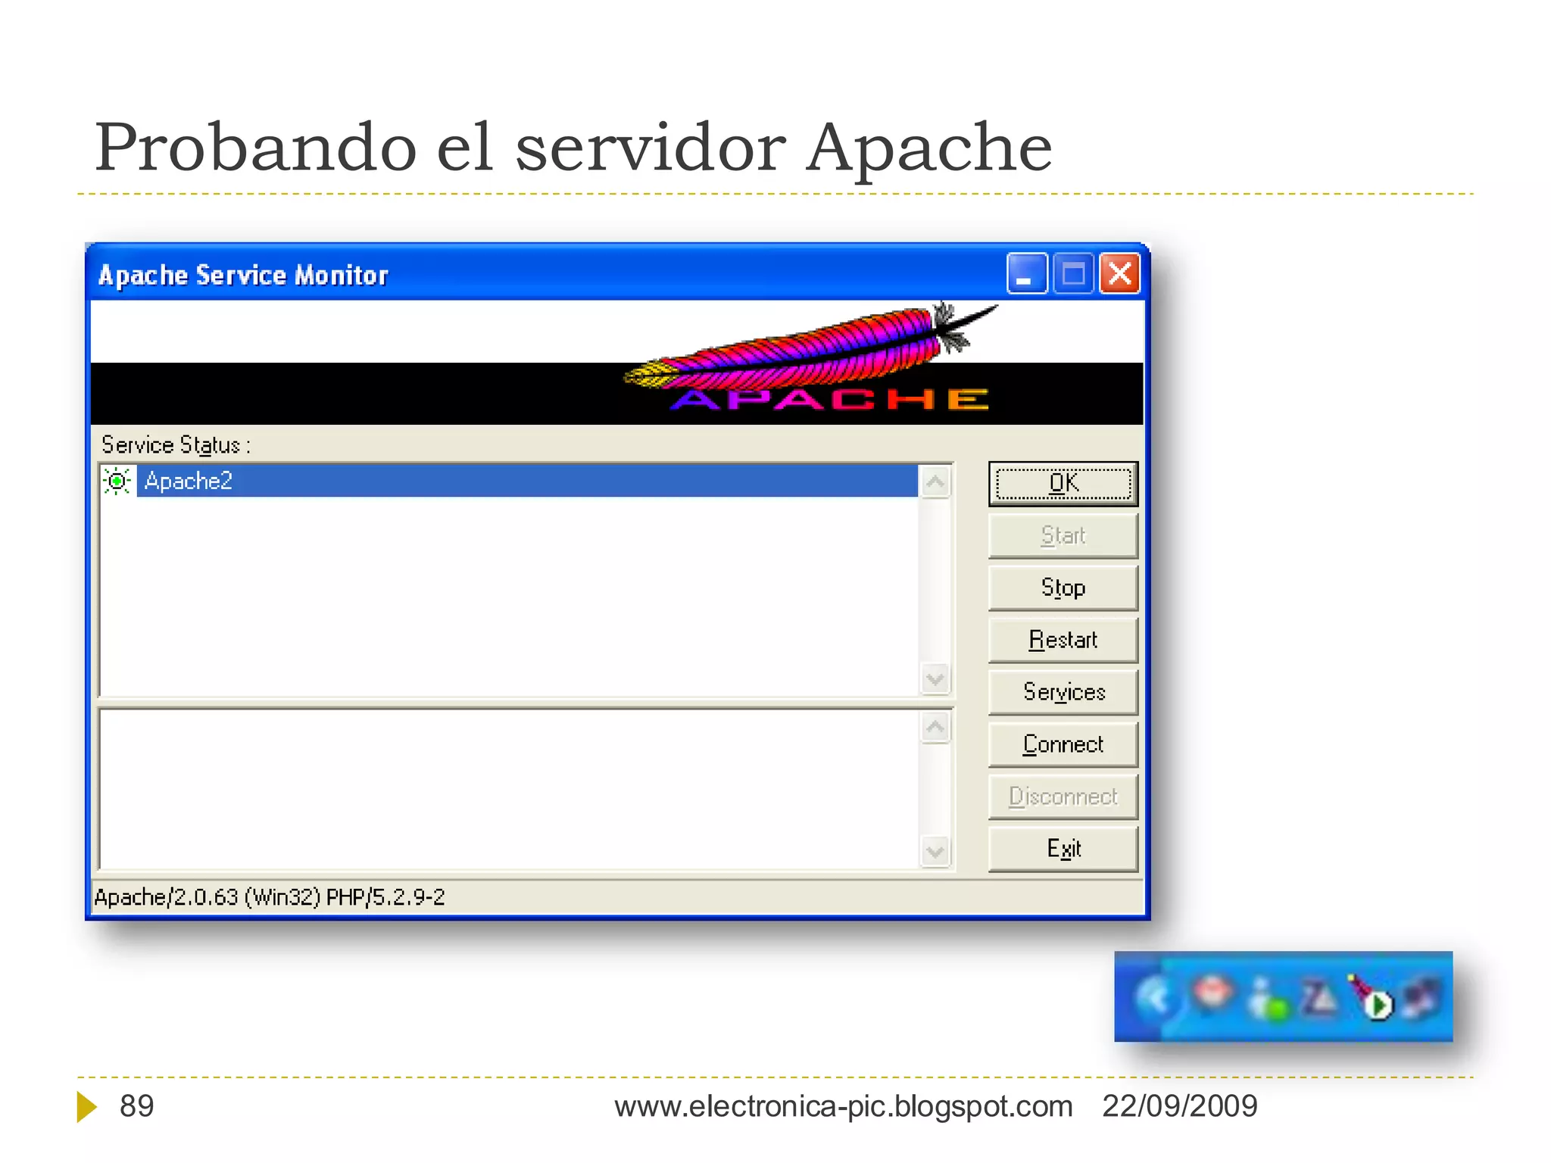Click the OK button in Apache Service Monitor
1551x1163 pixels.
point(1063,483)
